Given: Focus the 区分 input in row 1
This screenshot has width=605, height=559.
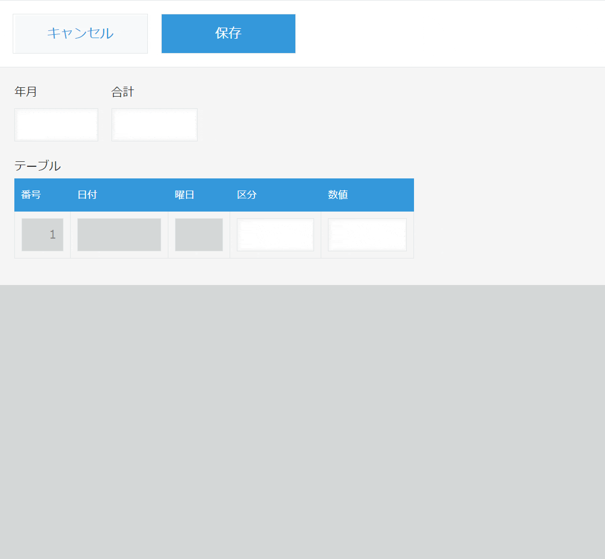Looking at the screenshot, I should coord(275,235).
